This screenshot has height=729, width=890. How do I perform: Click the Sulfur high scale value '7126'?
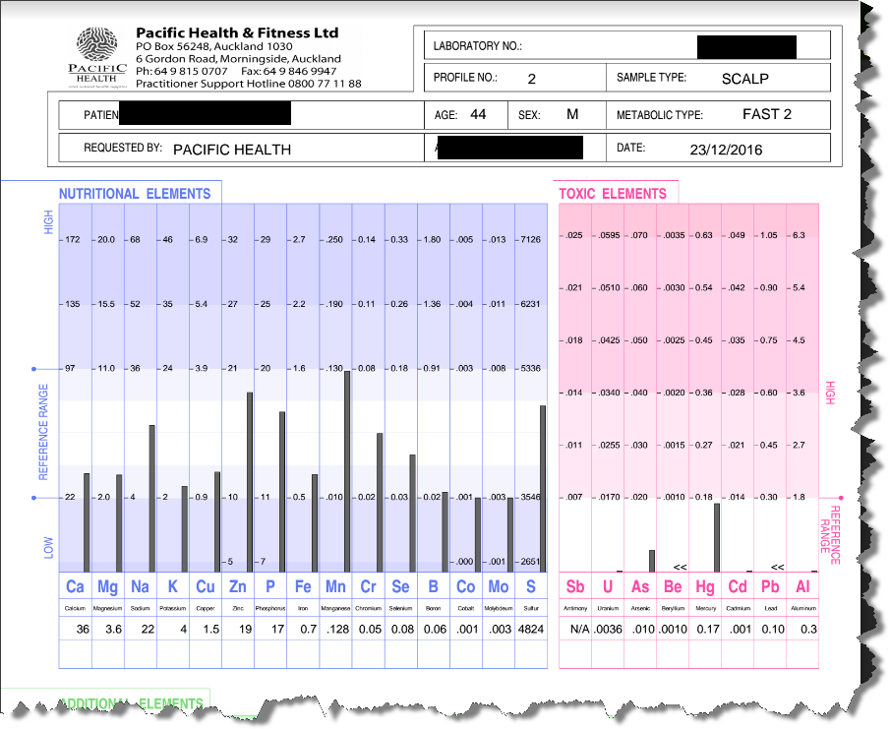[x=531, y=240]
